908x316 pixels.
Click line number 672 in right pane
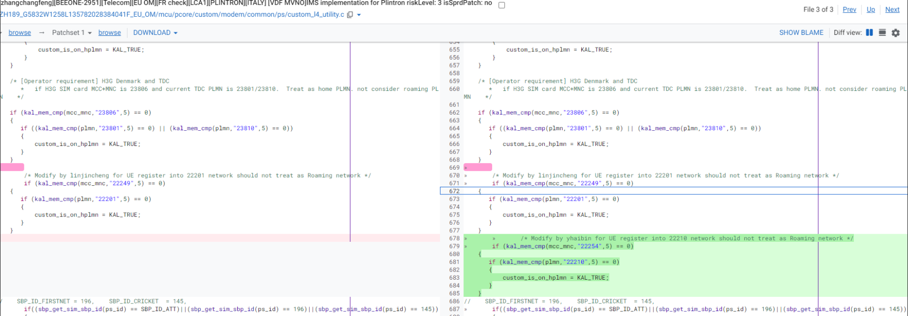coord(454,191)
